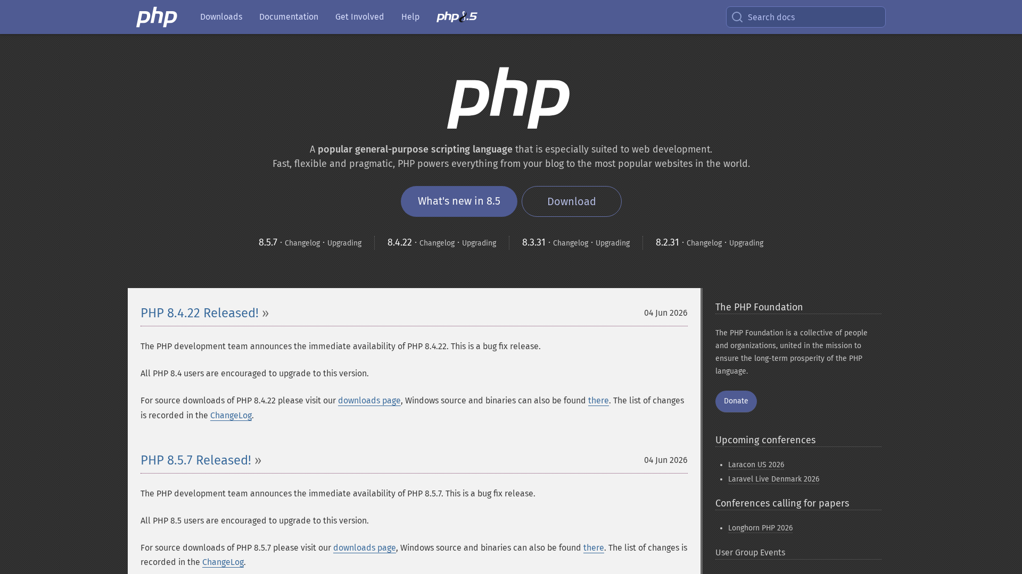
Task: Open Conferences calling for papers heading
Action: [x=782, y=503]
